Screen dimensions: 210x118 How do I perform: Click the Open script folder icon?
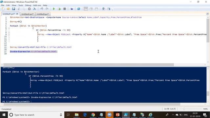[8, 9]
